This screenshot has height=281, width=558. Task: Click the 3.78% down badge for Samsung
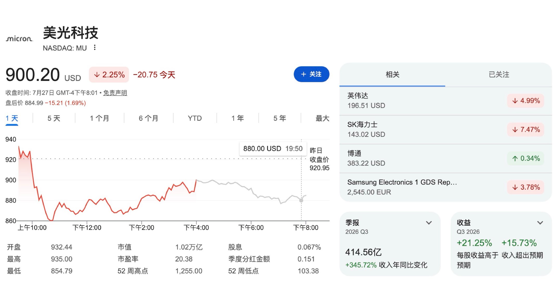tap(526, 187)
